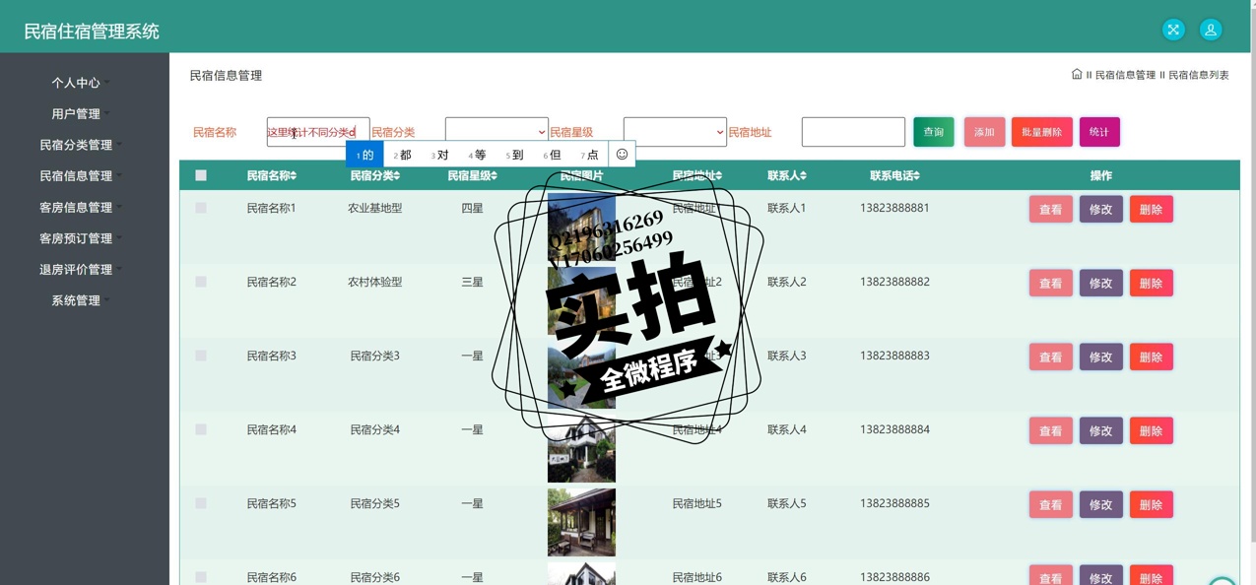This screenshot has height=585, width=1256.
Task: Check the row checkbox for 民宿名称4
Action: (201, 429)
